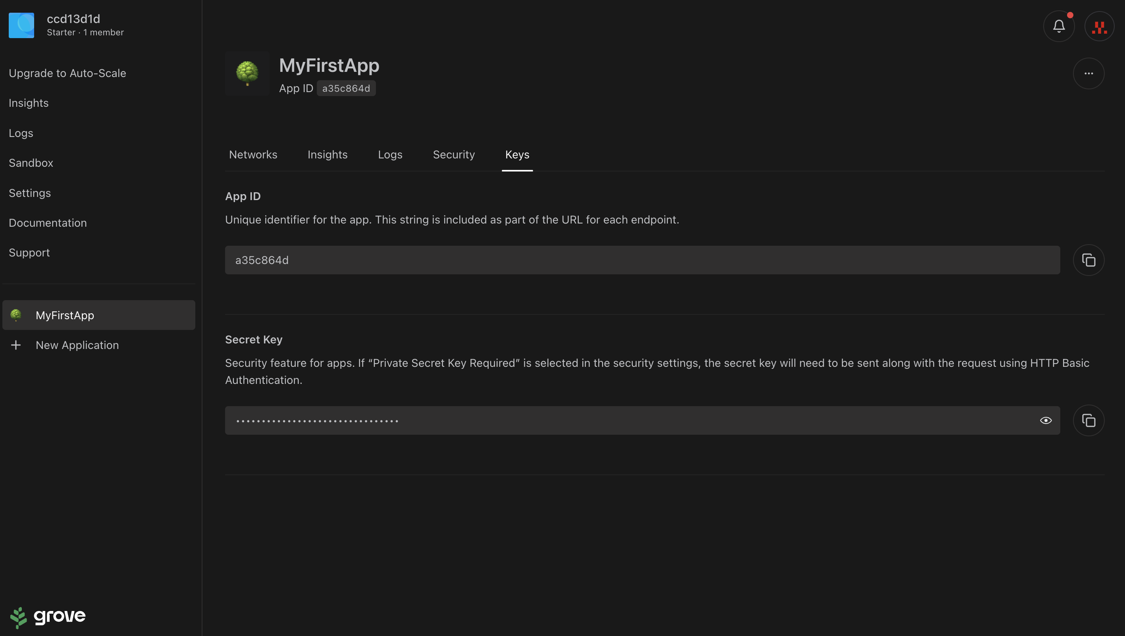The image size is (1125, 636).
Task: Click the 'Starter · 1 member' text
Action: [x=85, y=32]
